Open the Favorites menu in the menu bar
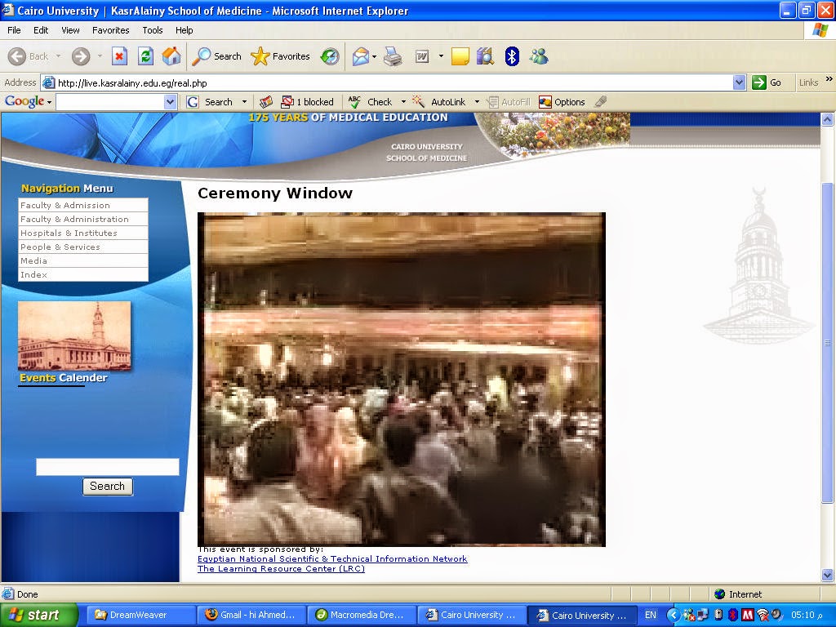Image resolution: width=836 pixels, height=627 pixels. 111,30
